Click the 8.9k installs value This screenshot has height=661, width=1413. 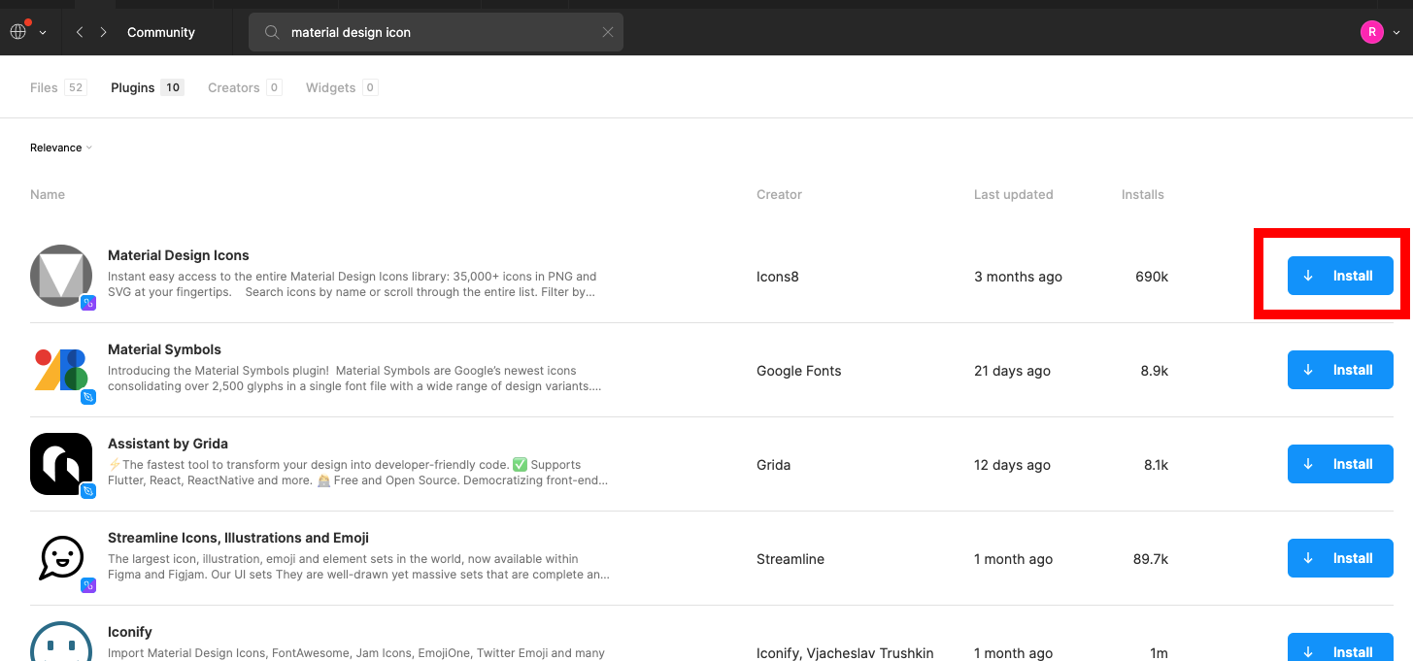(x=1155, y=371)
